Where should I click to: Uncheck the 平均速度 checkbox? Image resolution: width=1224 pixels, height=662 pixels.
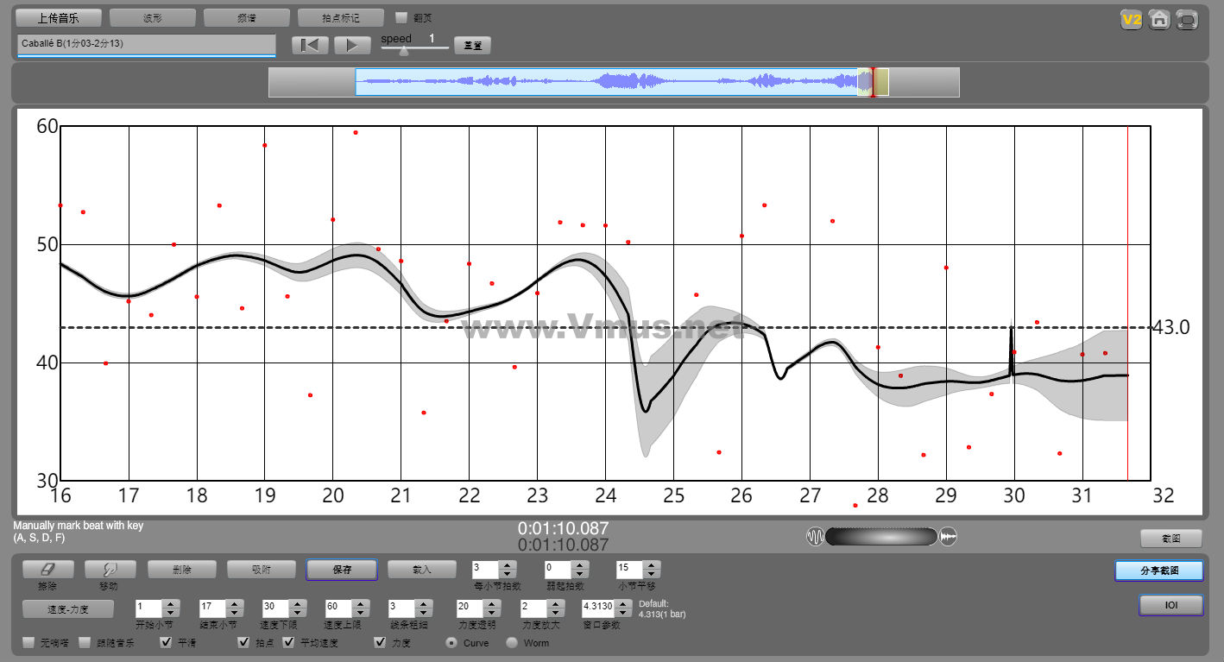(x=289, y=642)
